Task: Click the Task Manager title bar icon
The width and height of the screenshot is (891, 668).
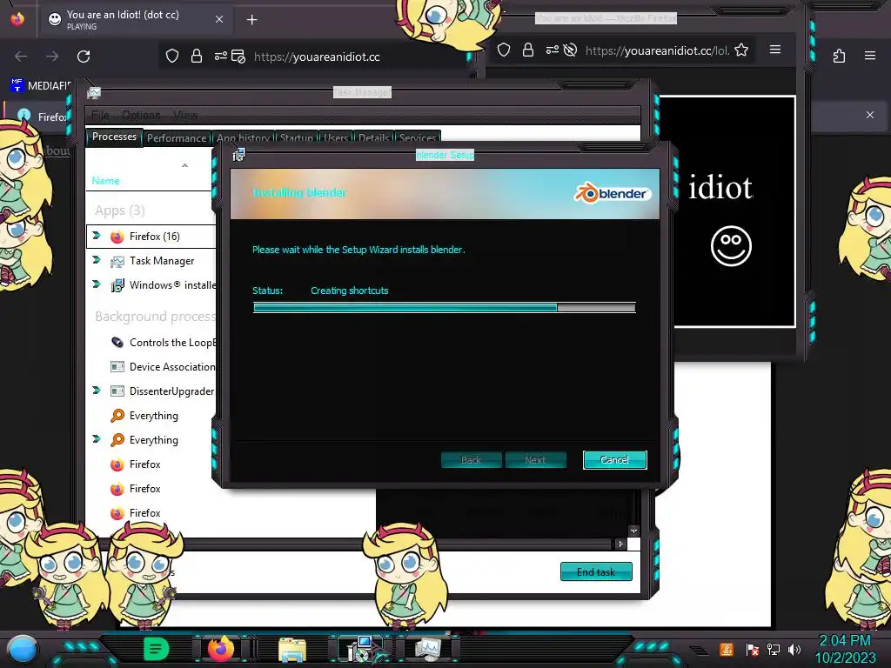Action: click(x=94, y=92)
